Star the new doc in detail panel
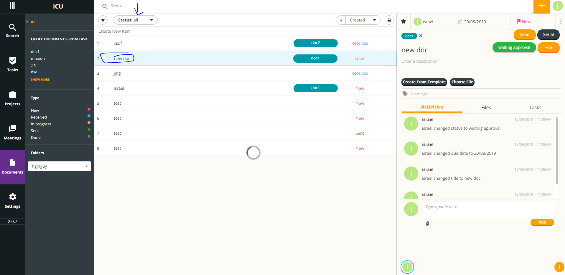 click(x=404, y=21)
